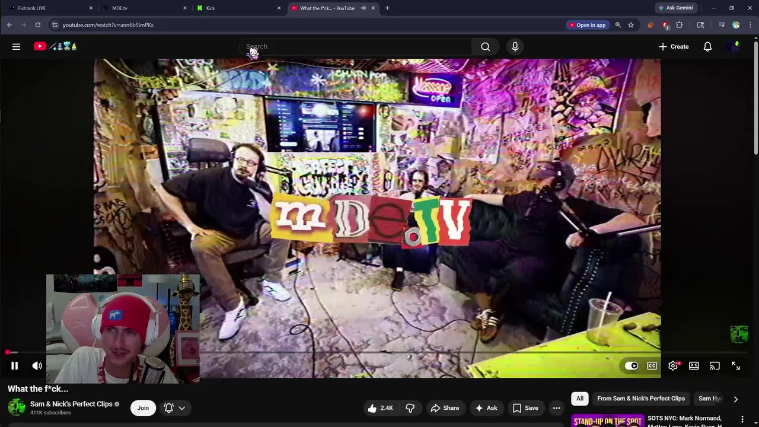
Task: View site information icon in address bar
Action: point(55,25)
